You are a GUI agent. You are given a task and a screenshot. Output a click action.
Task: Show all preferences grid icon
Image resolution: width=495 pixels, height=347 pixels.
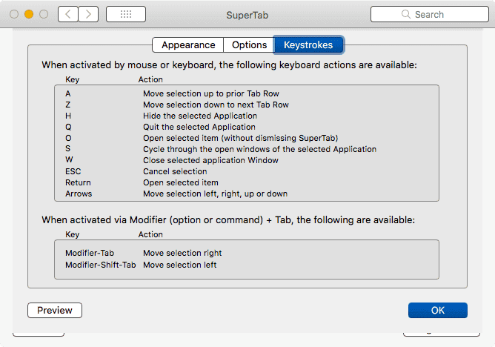(126, 14)
